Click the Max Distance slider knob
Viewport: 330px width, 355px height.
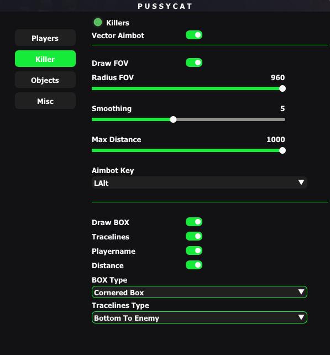(282, 150)
